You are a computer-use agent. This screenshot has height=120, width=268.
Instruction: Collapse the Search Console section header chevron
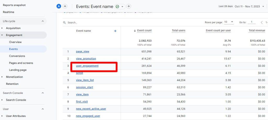43,93
